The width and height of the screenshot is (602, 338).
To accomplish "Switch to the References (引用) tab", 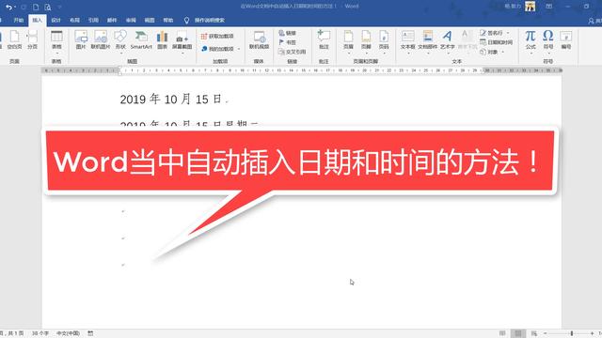I will pyautogui.click(x=93, y=21).
